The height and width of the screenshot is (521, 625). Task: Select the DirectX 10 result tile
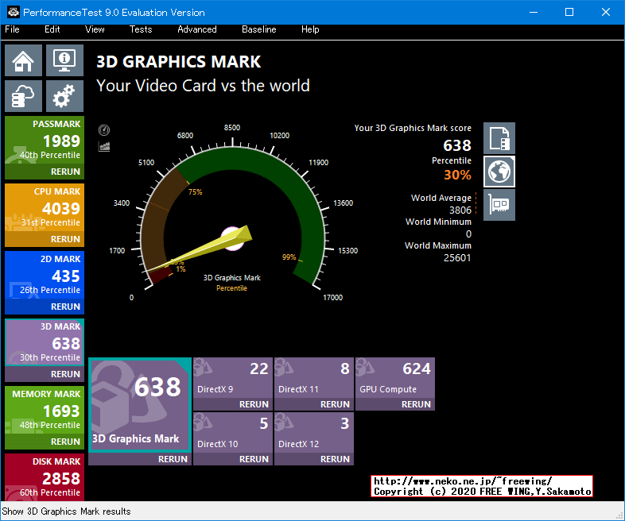tap(233, 433)
